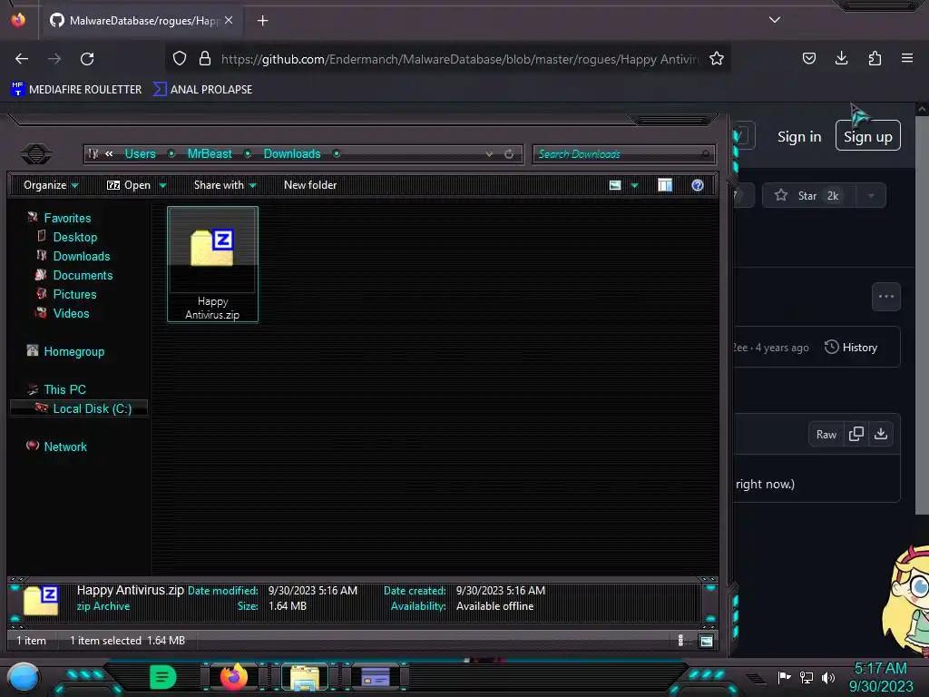Create a New folder

coord(310,185)
